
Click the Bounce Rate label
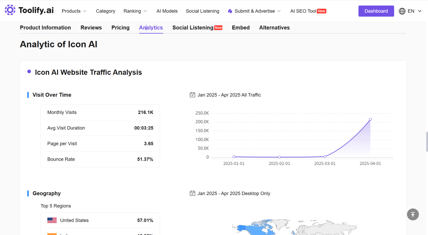coord(61,159)
